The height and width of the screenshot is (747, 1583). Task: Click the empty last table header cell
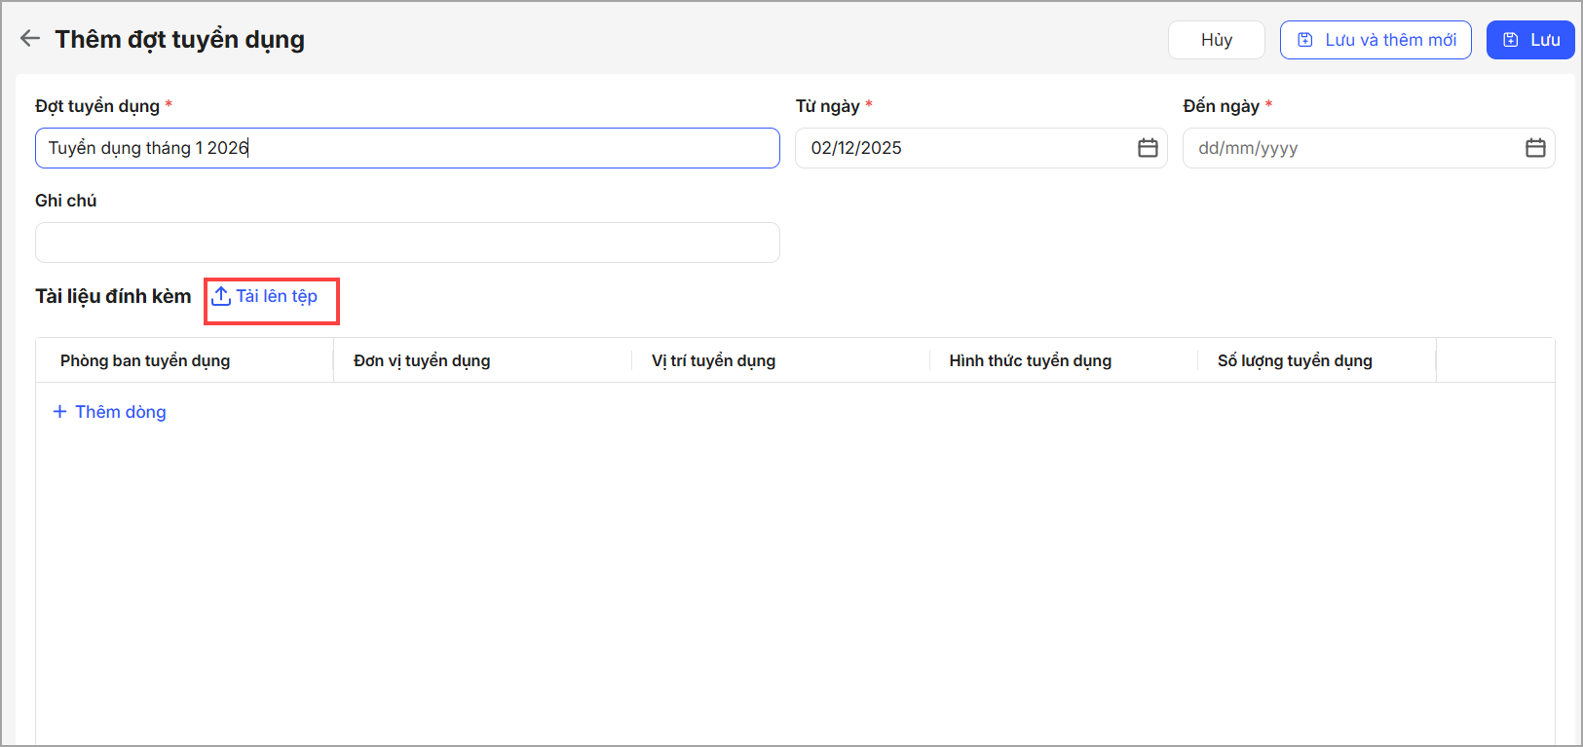(1494, 360)
